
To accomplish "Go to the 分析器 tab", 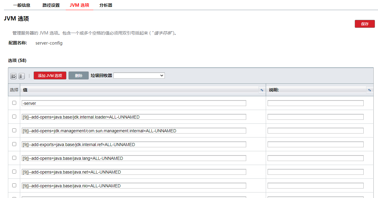I will coord(106,5).
